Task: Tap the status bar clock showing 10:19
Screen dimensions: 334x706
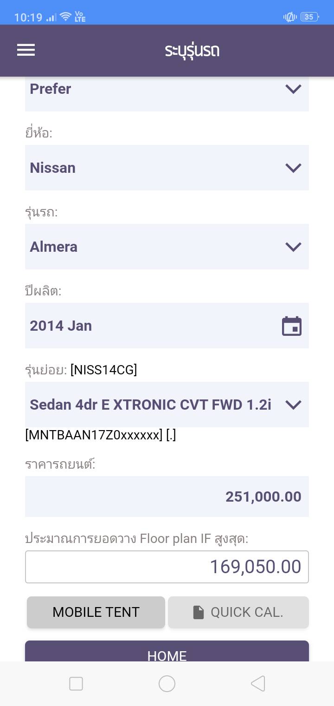Action: pos(28,18)
